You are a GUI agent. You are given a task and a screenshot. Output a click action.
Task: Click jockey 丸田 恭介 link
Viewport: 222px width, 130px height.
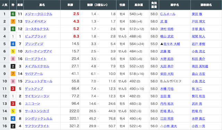point(167,66)
